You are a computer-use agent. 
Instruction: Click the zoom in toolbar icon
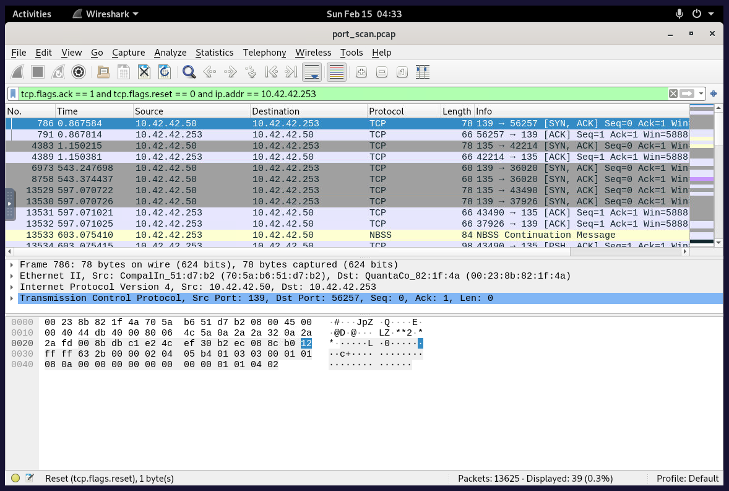(361, 72)
